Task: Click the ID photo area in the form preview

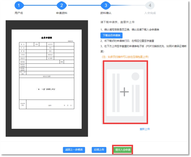Action: 47,89
